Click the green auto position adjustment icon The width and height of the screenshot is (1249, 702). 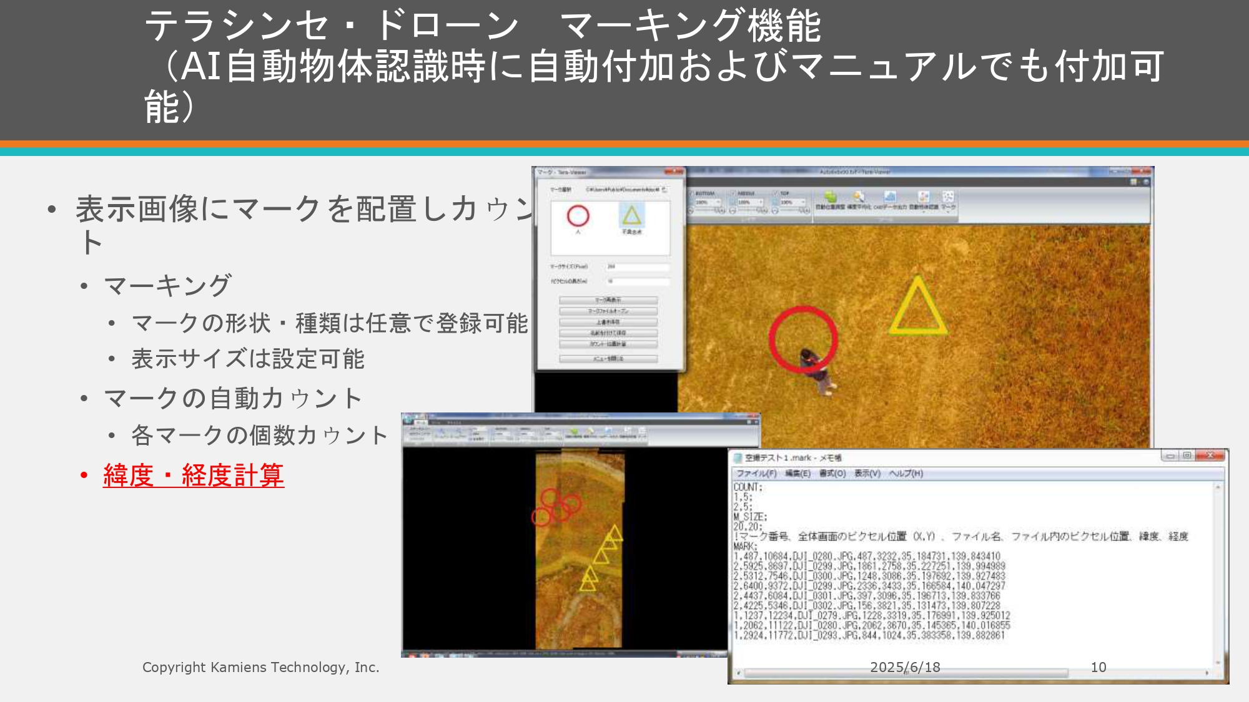pos(830,197)
